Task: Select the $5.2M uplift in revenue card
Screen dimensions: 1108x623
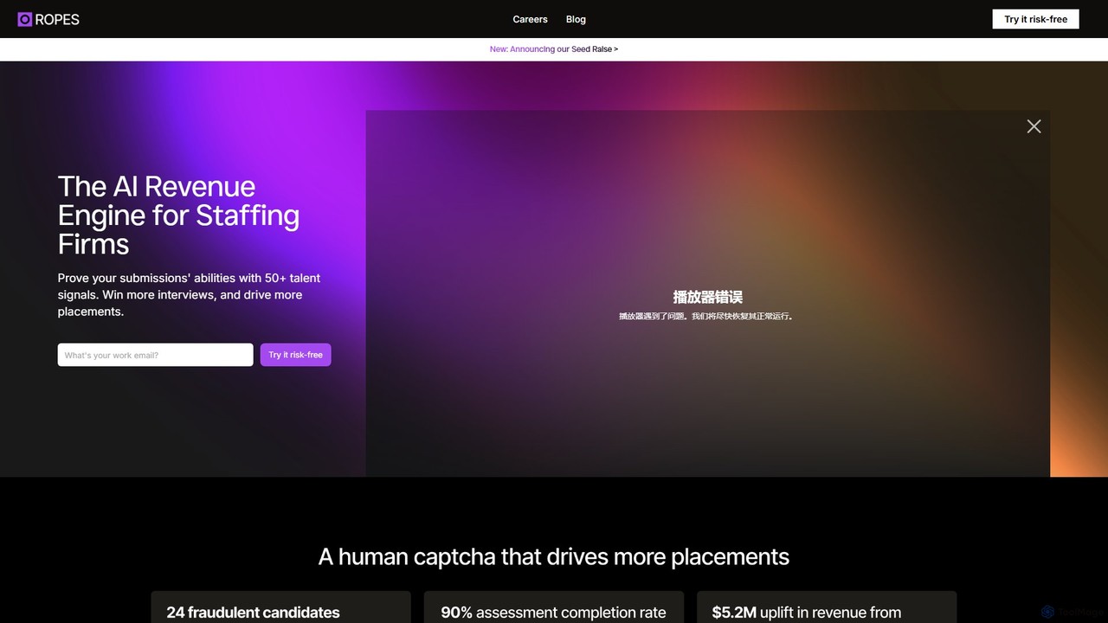Action: (827, 607)
